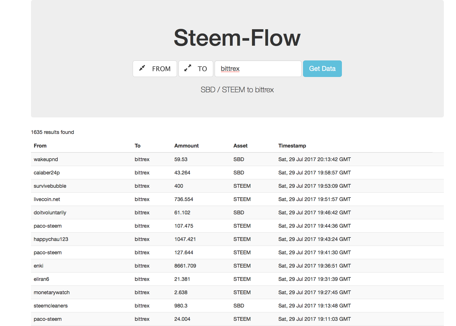This screenshot has width=456, height=326.
Task: Click the 21.381 amount value
Action: [x=182, y=279]
